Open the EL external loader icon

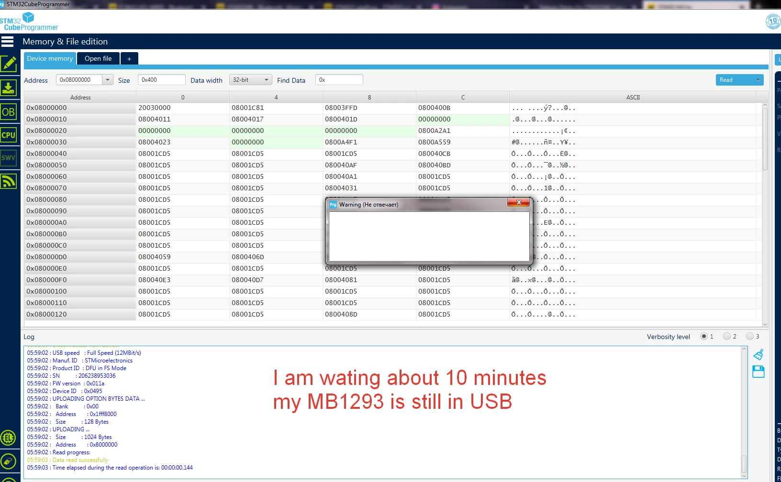click(x=8, y=438)
